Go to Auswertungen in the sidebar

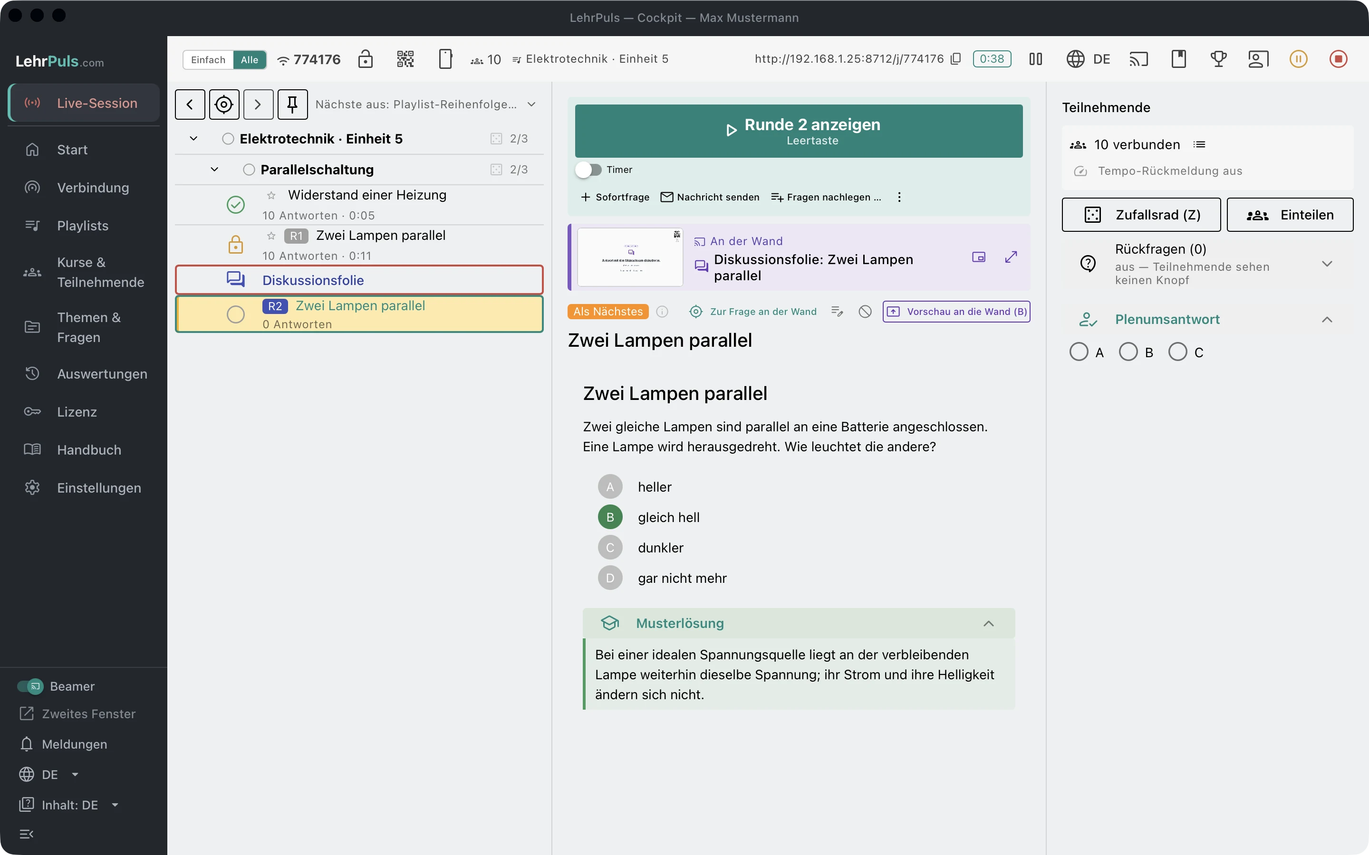pos(84,374)
